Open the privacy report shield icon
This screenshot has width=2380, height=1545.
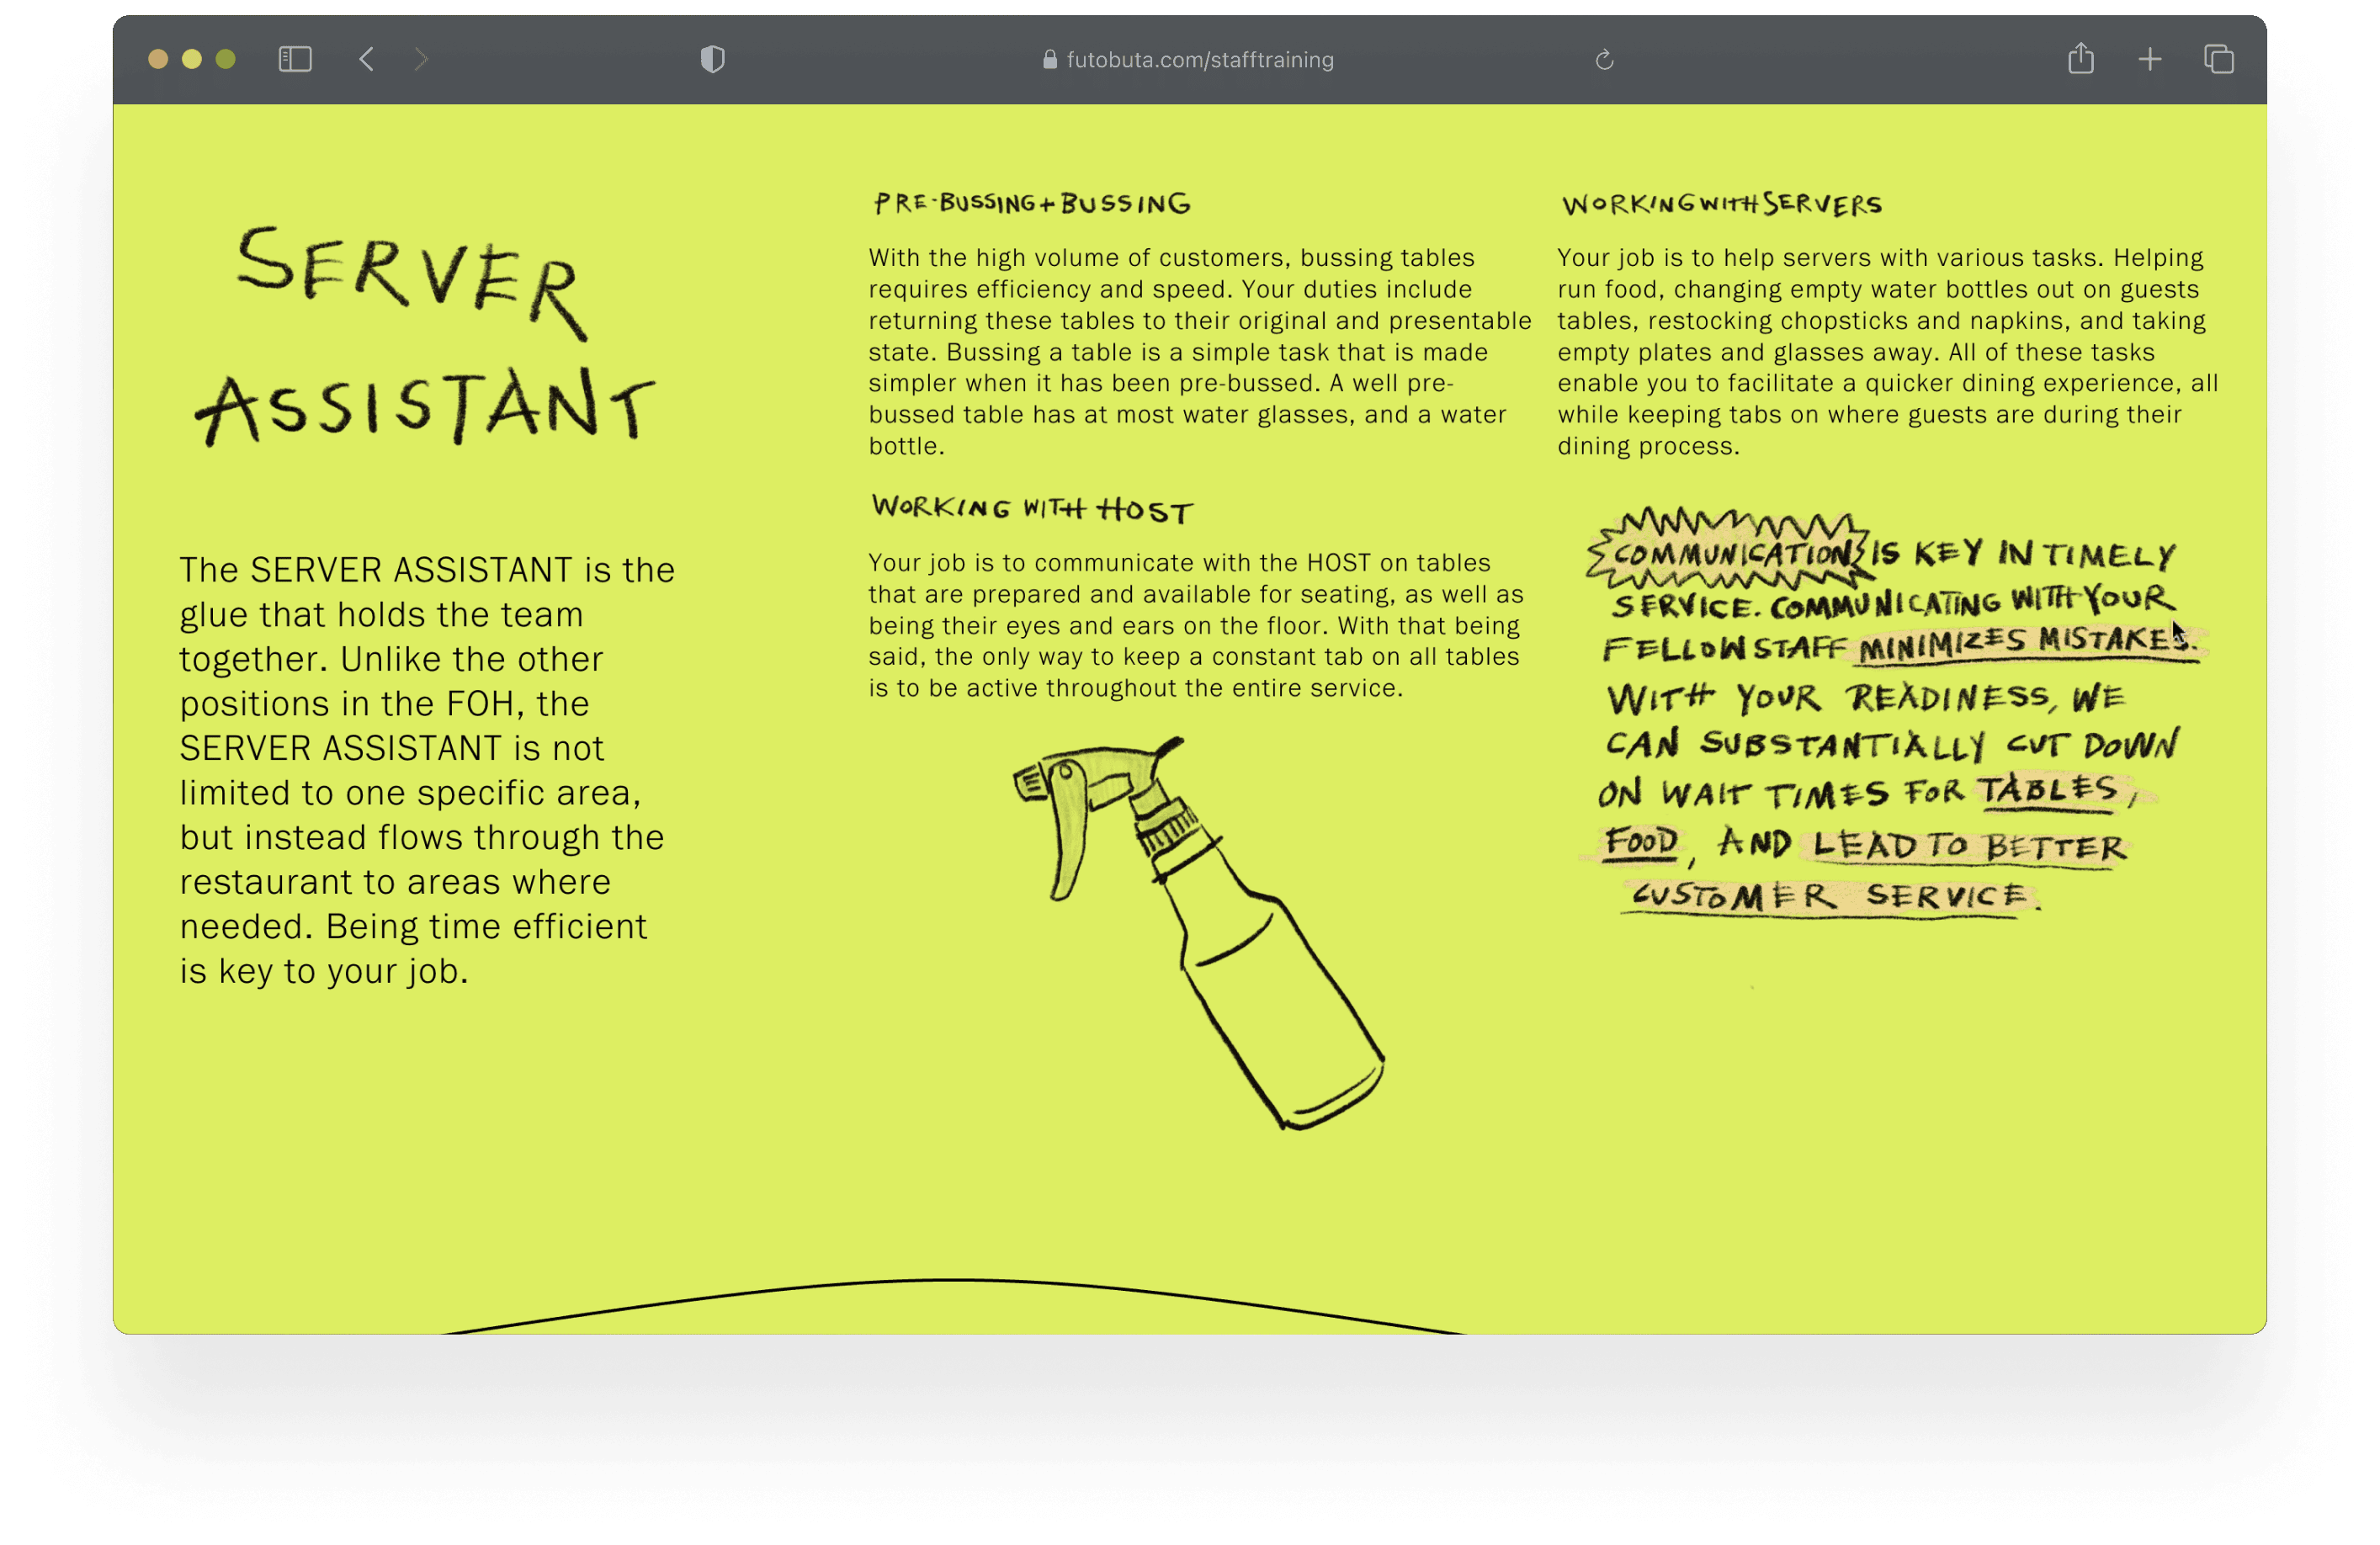(712, 60)
